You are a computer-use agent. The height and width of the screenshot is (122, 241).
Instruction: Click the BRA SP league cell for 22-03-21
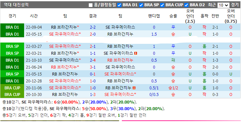click(12, 53)
